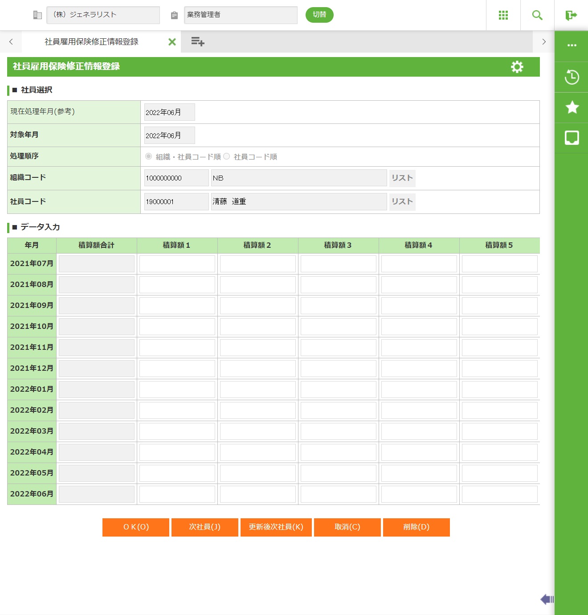Close the 社員雇用保険修正情報登録 tab
The height and width of the screenshot is (615, 588).
(x=172, y=42)
